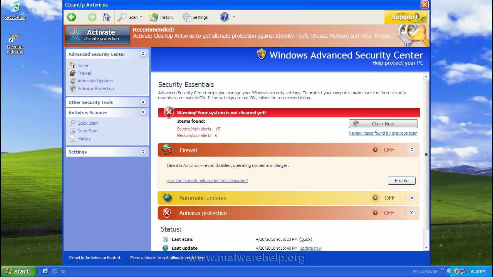Click the Scan magnifier toolbar button
493x277 pixels.
pos(128,17)
